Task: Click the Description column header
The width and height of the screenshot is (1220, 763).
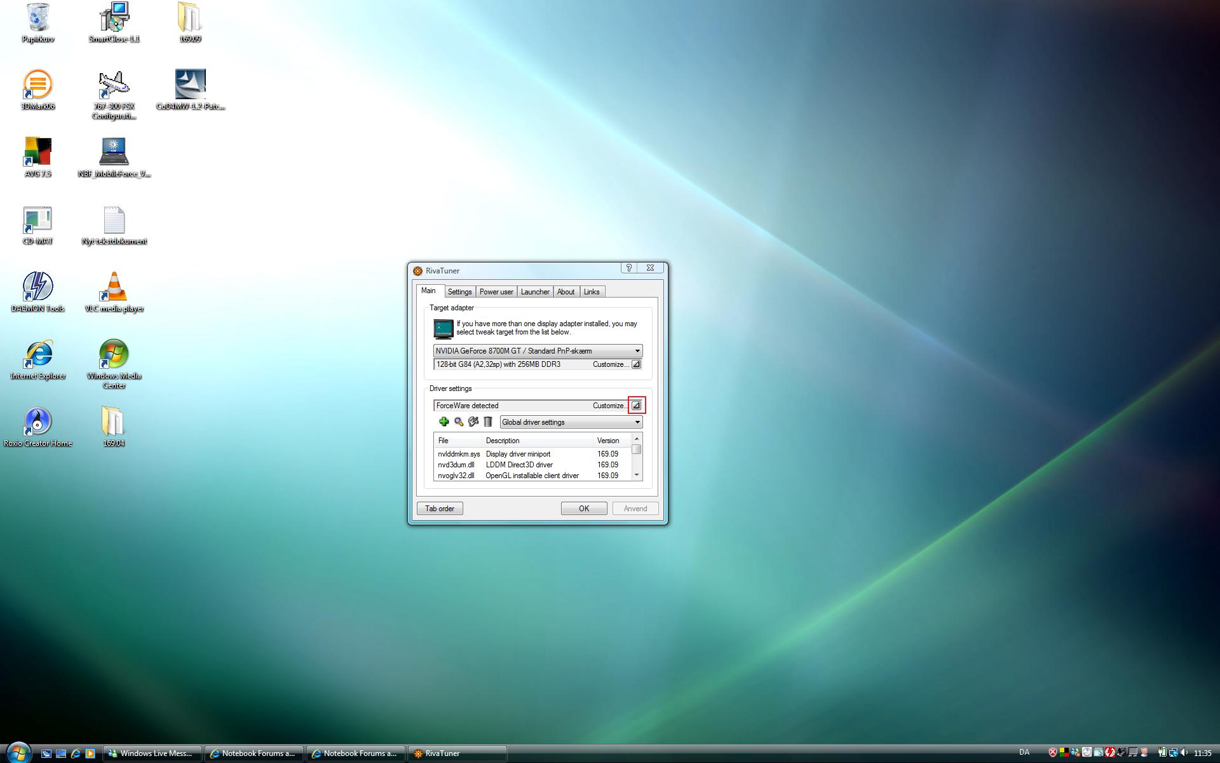Action: 537,441
